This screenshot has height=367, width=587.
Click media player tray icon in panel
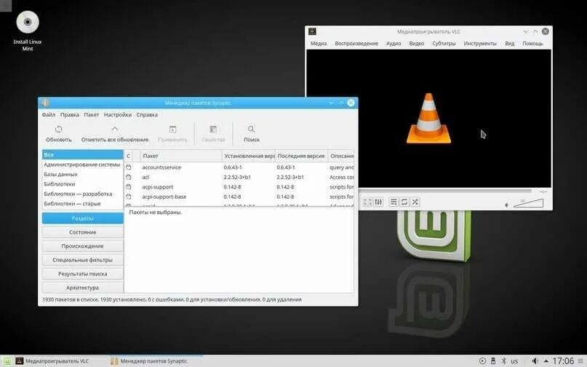point(482,361)
